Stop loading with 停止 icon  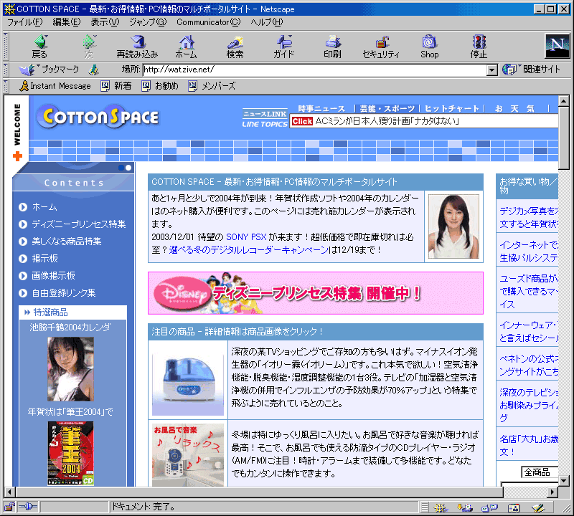point(479,47)
